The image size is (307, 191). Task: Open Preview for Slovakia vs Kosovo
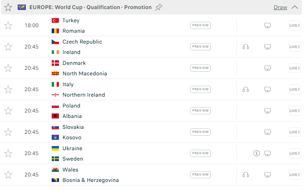[200, 132]
